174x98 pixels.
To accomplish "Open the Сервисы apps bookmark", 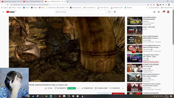I will (x=4, y=8).
